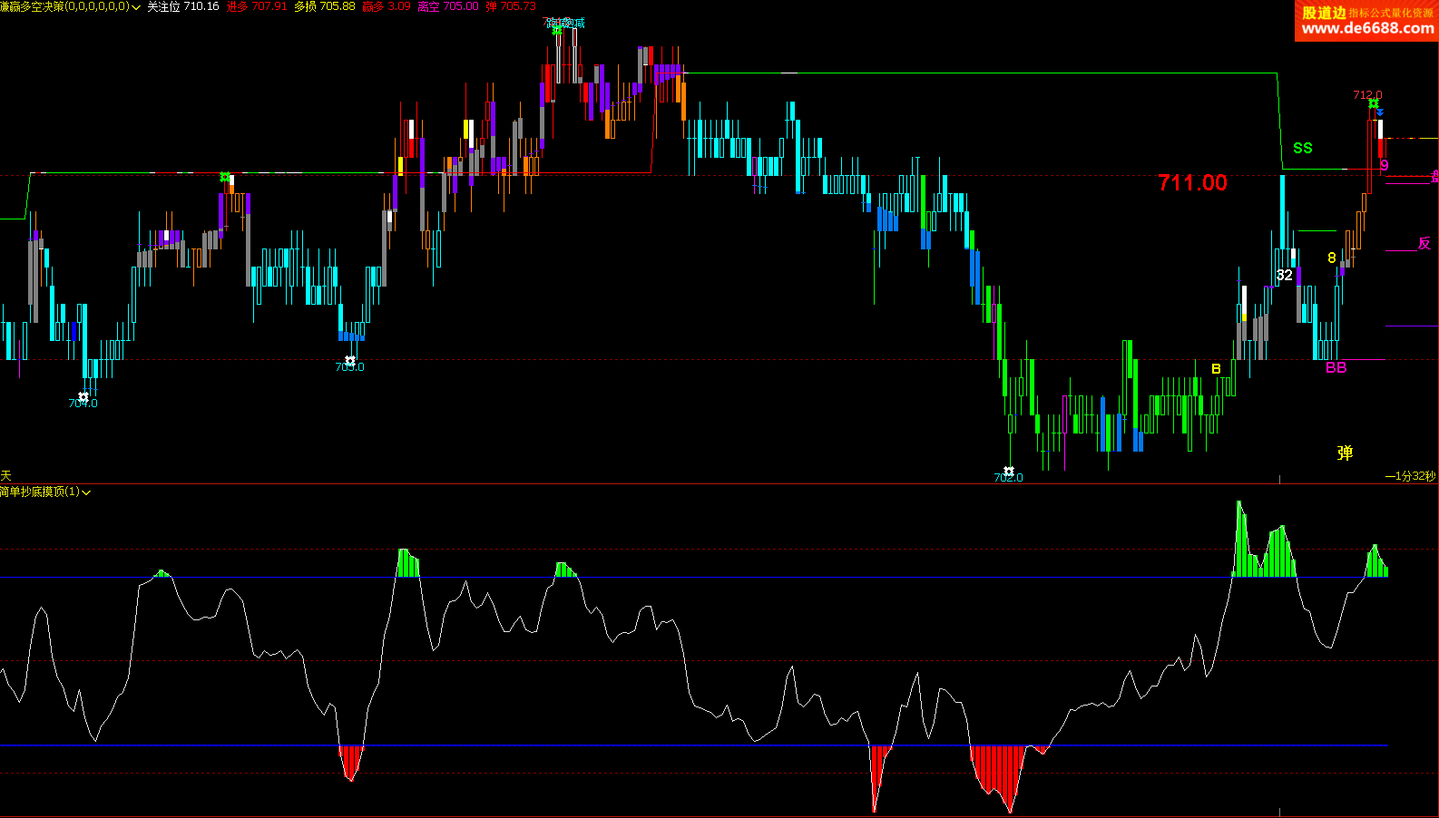1439x818 pixels.
Task: Click the 1分32秒 countdown timer
Action: tap(1411, 476)
